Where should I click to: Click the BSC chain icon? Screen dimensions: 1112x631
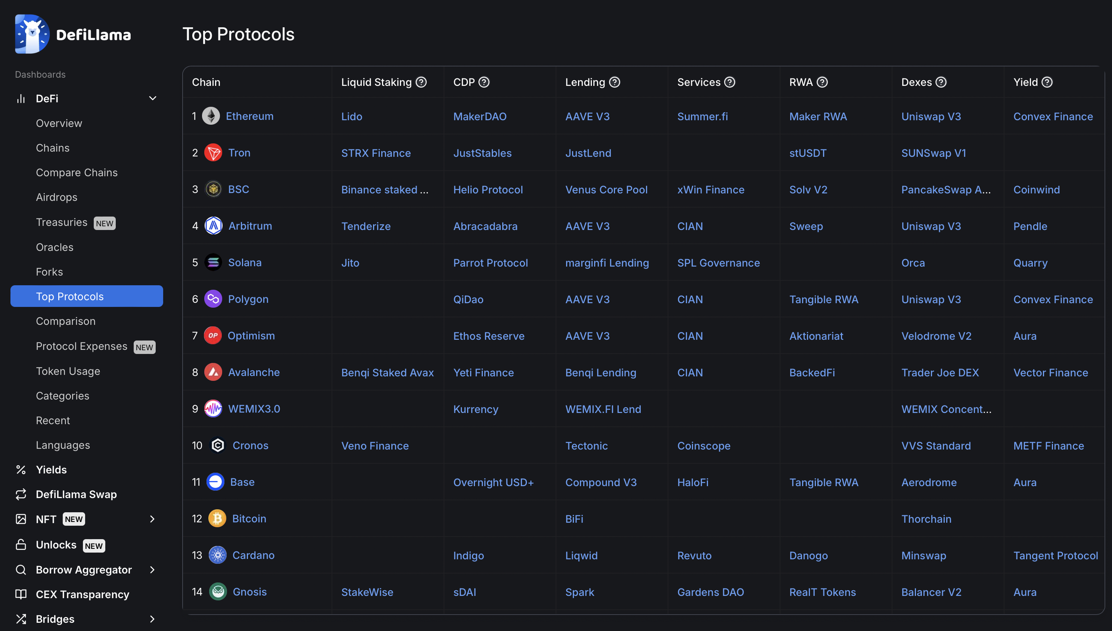[213, 189]
